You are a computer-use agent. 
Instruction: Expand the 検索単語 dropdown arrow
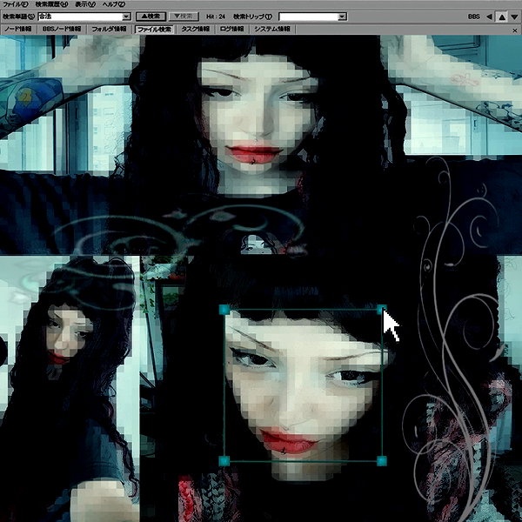point(126,17)
